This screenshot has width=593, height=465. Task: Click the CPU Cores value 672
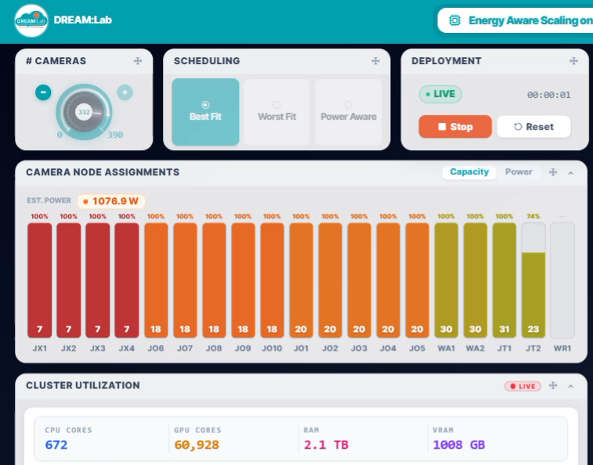[x=56, y=445]
